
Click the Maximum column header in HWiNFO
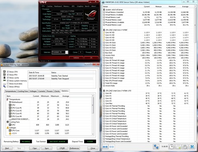[x=172, y=7]
